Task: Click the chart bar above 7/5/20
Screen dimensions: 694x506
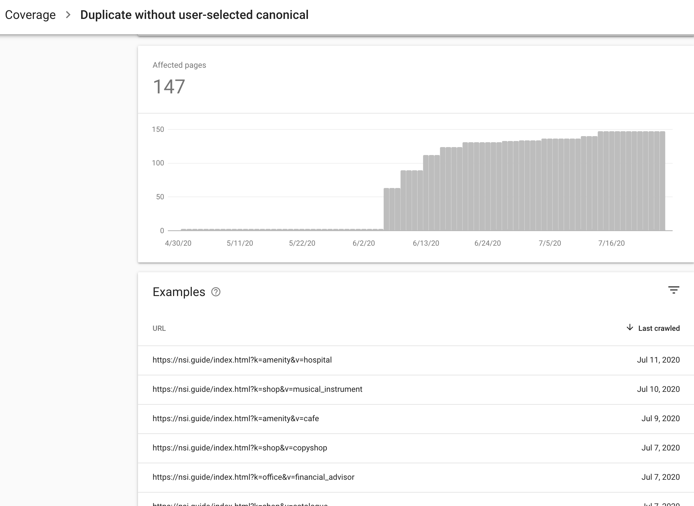Action: pyautogui.click(x=550, y=185)
